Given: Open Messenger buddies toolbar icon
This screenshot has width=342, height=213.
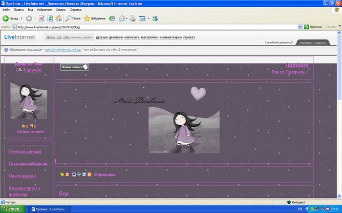Looking at the screenshot, I should (x=155, y=19).
